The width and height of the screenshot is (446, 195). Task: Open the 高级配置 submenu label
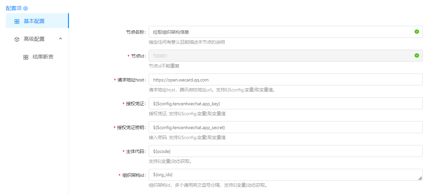pos(34,39)
